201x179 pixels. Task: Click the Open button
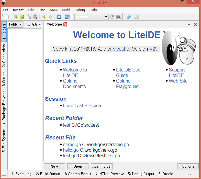[x=78, y=166]
